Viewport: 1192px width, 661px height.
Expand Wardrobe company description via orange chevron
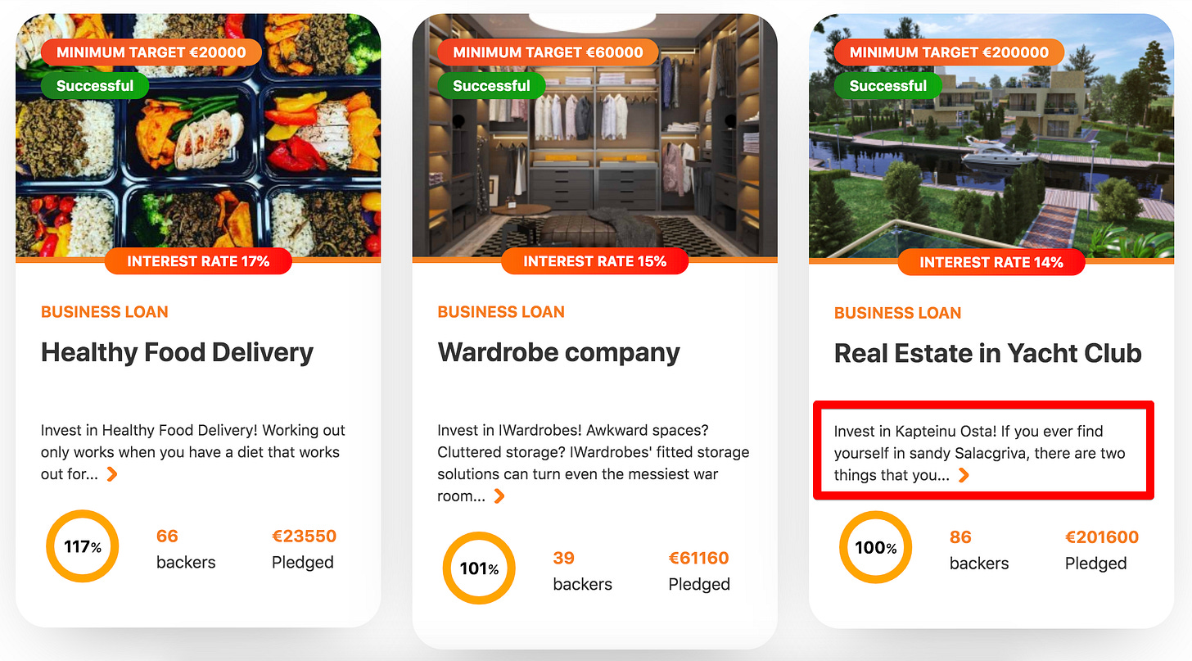[x=499, y=496]
